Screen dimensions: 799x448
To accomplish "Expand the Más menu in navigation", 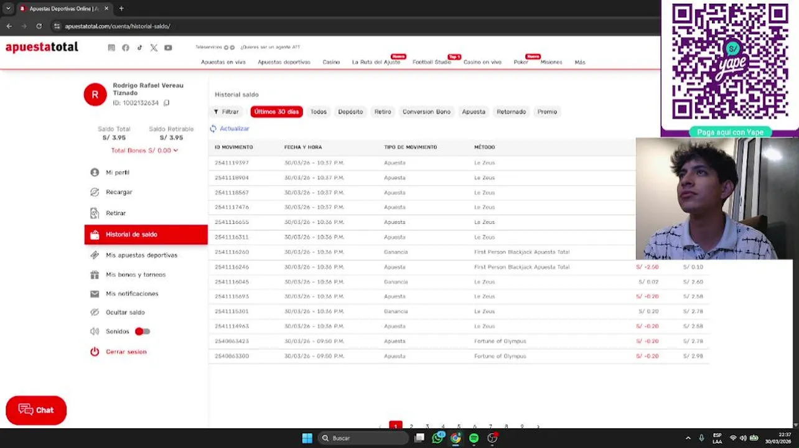I will 580,62.
